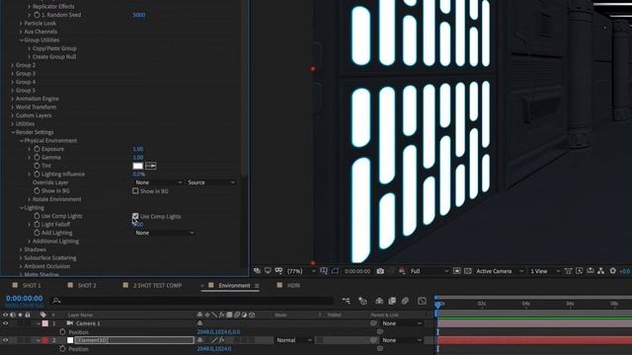
Task: Toggle stopwatch for Lighting Influence
Action: point(37,174)
